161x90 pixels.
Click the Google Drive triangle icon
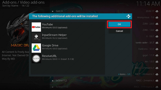pyautogui.click(x=36, y=48)
